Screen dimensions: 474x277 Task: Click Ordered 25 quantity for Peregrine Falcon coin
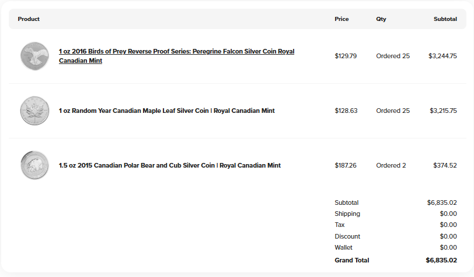click(393, 56)
